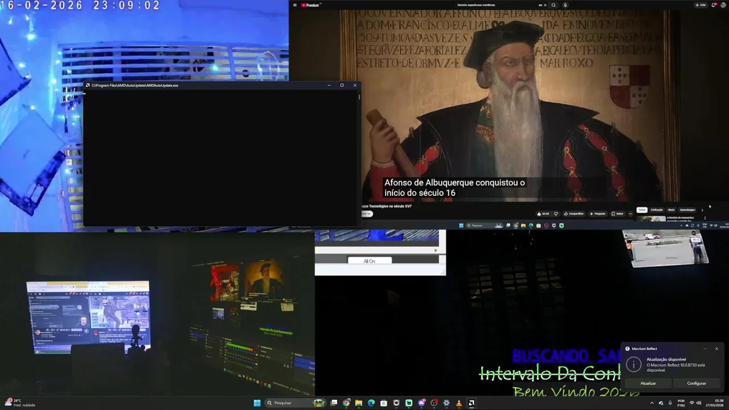This screenshot has height=410, width=729.
Task: Dislike the YouTube video
Action: tap(556, 214)
